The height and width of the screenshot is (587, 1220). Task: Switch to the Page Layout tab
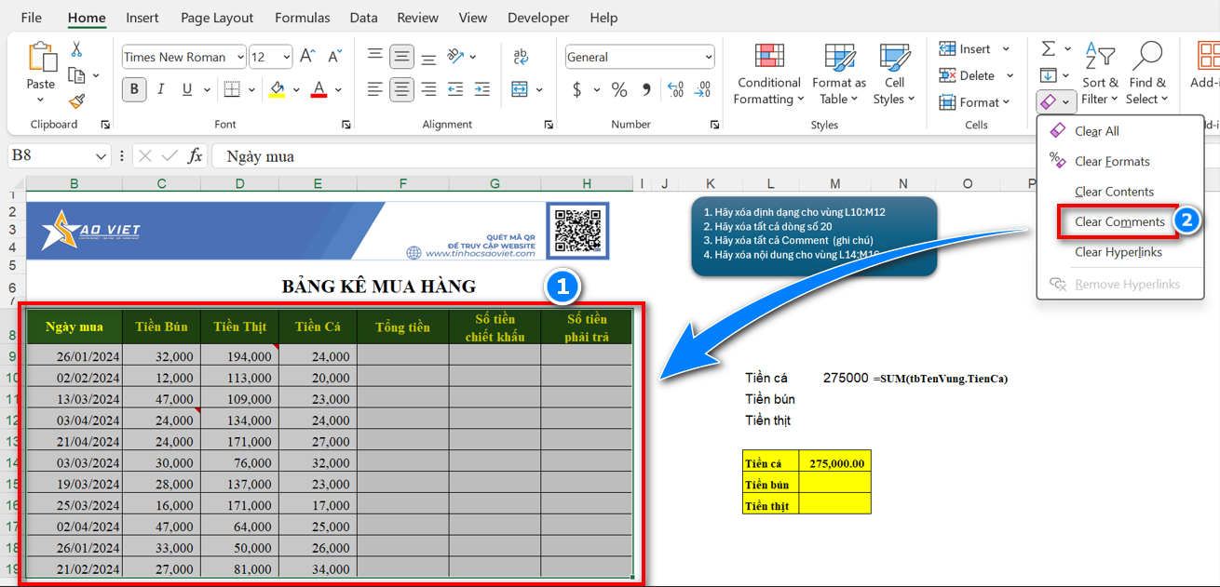[x=216, y=18]
